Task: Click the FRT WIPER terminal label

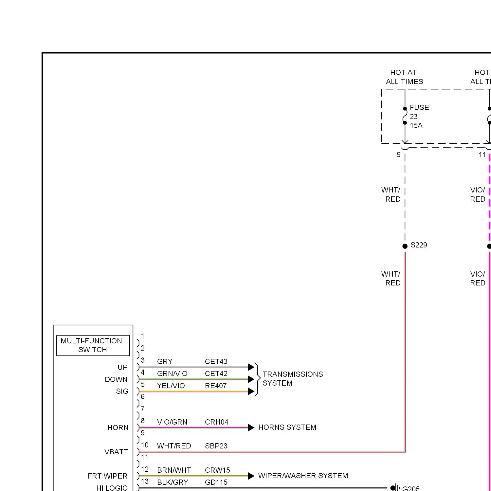Action: [107, 476]
